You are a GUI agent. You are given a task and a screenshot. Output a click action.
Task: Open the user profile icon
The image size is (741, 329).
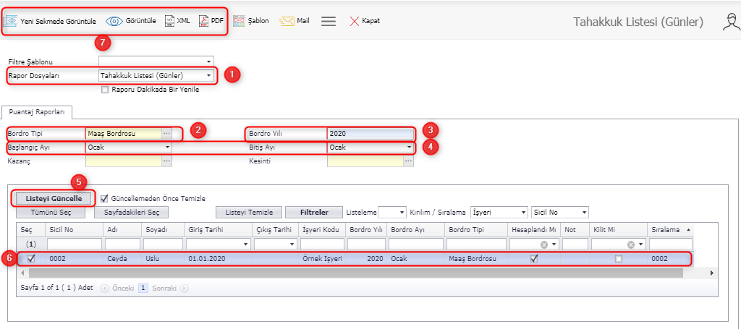tap(731, 22)
